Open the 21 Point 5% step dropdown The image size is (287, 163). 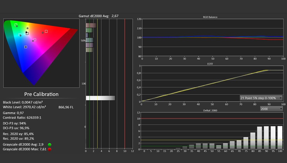[261, 98]
